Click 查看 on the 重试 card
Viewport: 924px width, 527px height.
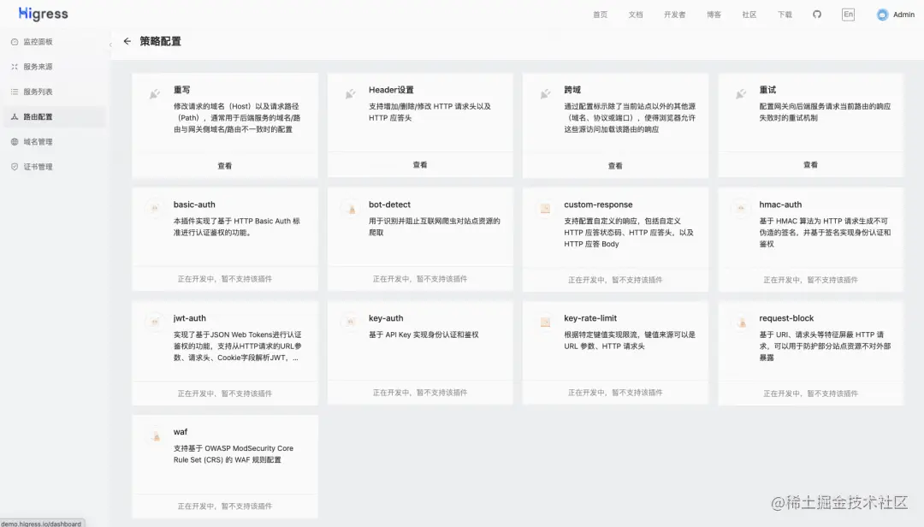point(810,165)
